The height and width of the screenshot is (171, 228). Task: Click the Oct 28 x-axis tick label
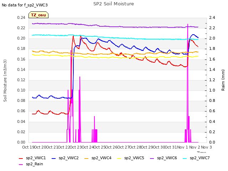coord(135,147)
